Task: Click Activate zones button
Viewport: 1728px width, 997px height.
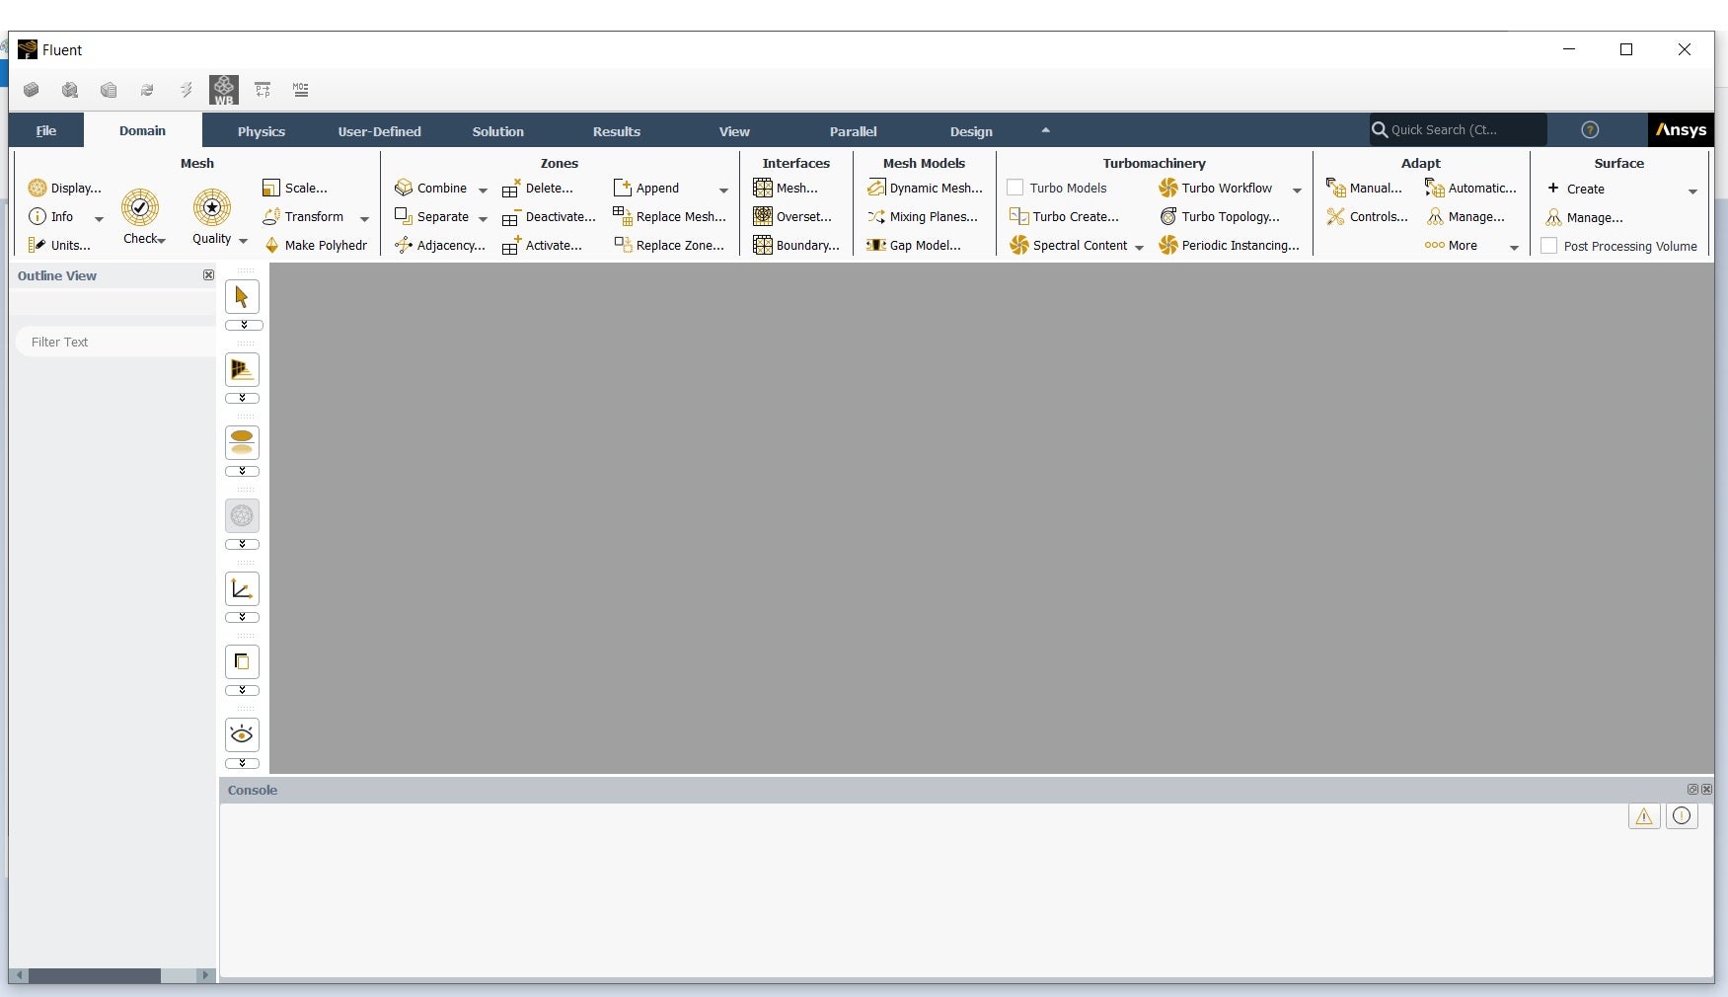Action: tap(542, 245)
